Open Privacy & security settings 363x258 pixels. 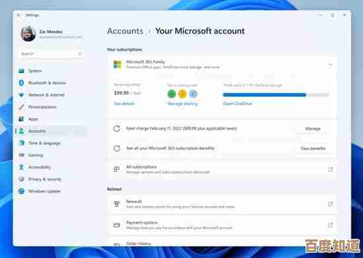pyautogui.click(x=51, y=179)
